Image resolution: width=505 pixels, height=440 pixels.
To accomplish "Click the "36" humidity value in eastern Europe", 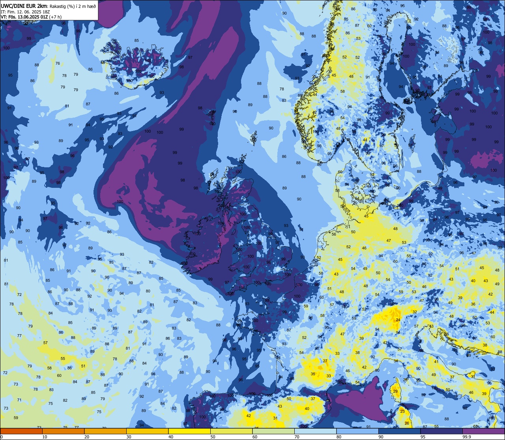I will tap(473, 304).
